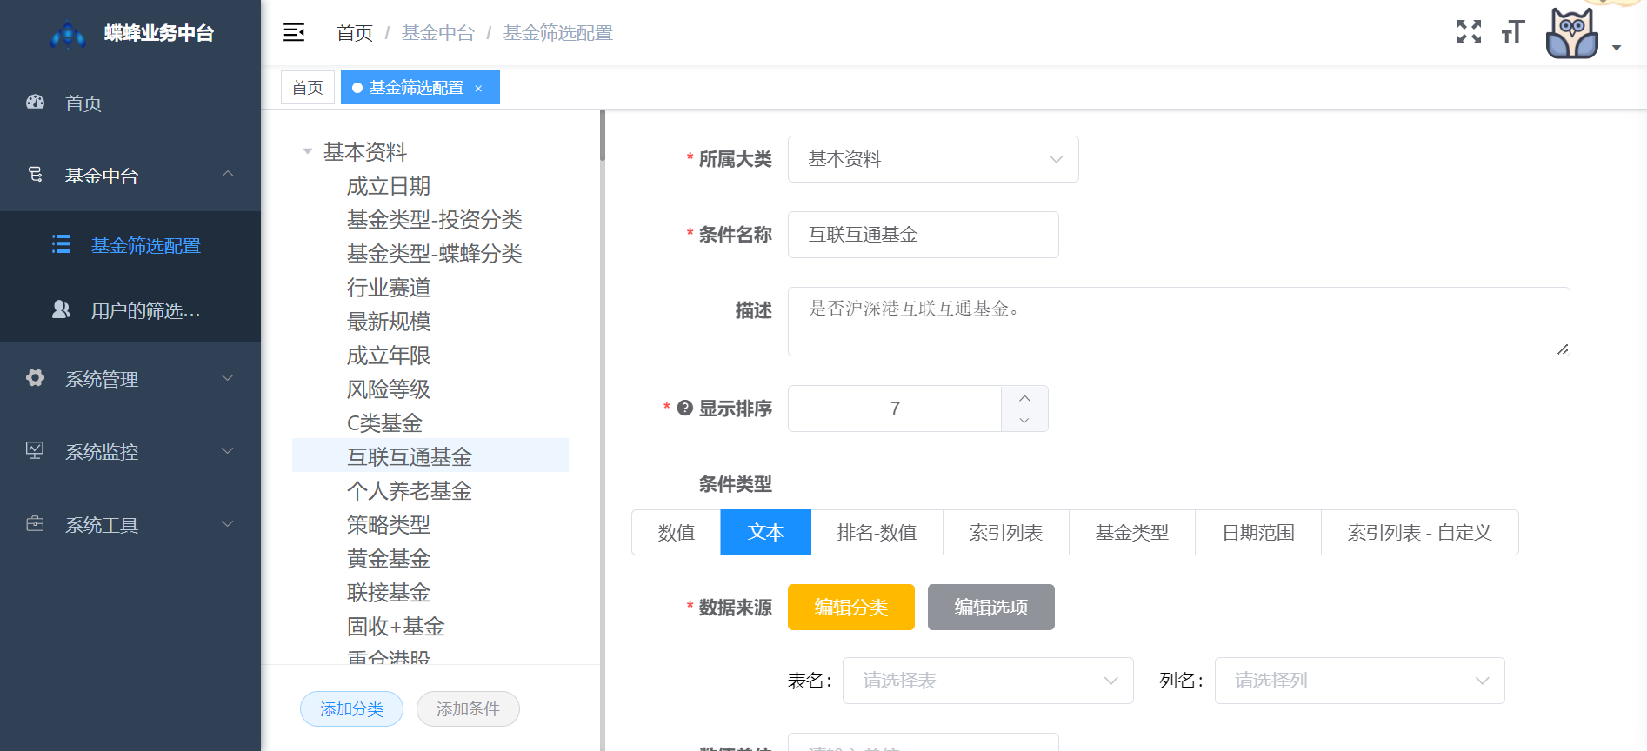Click into the 条件名称 input field
Viewport: 1647px width, 751px height.
924,235
